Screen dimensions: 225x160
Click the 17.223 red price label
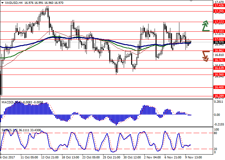click(219, 22)
